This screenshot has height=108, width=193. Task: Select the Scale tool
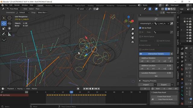4,28
